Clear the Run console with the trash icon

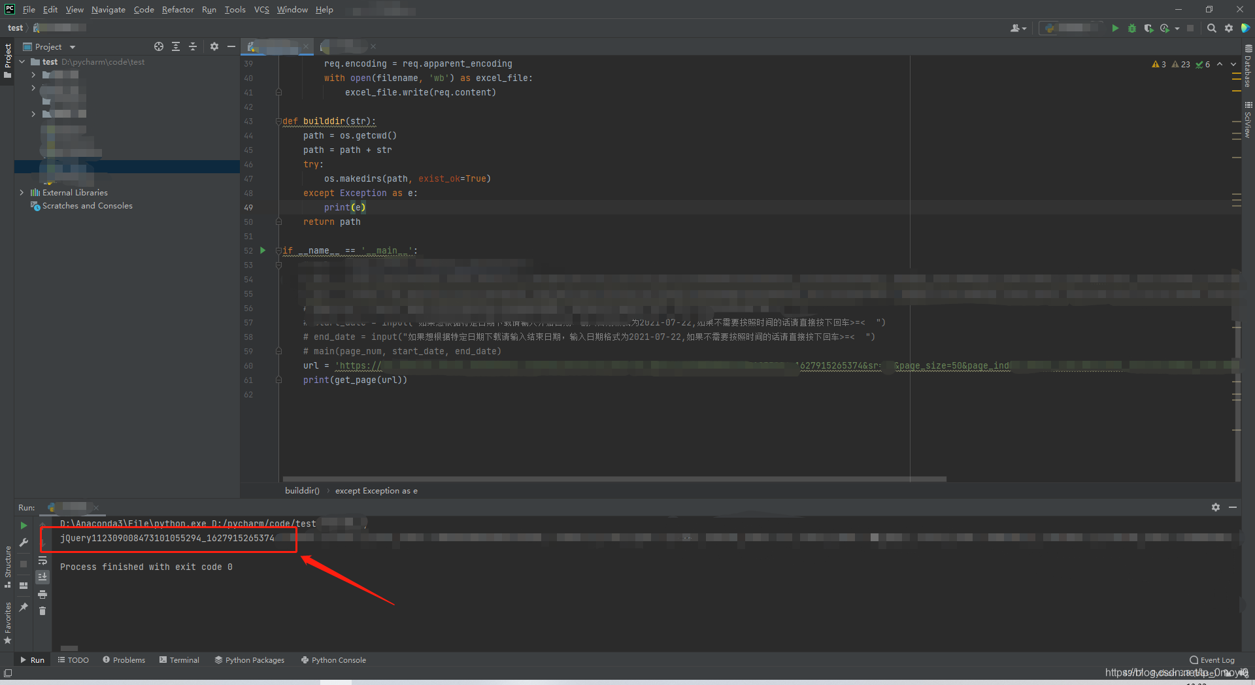pyautogui.click(x=42, y=610)
